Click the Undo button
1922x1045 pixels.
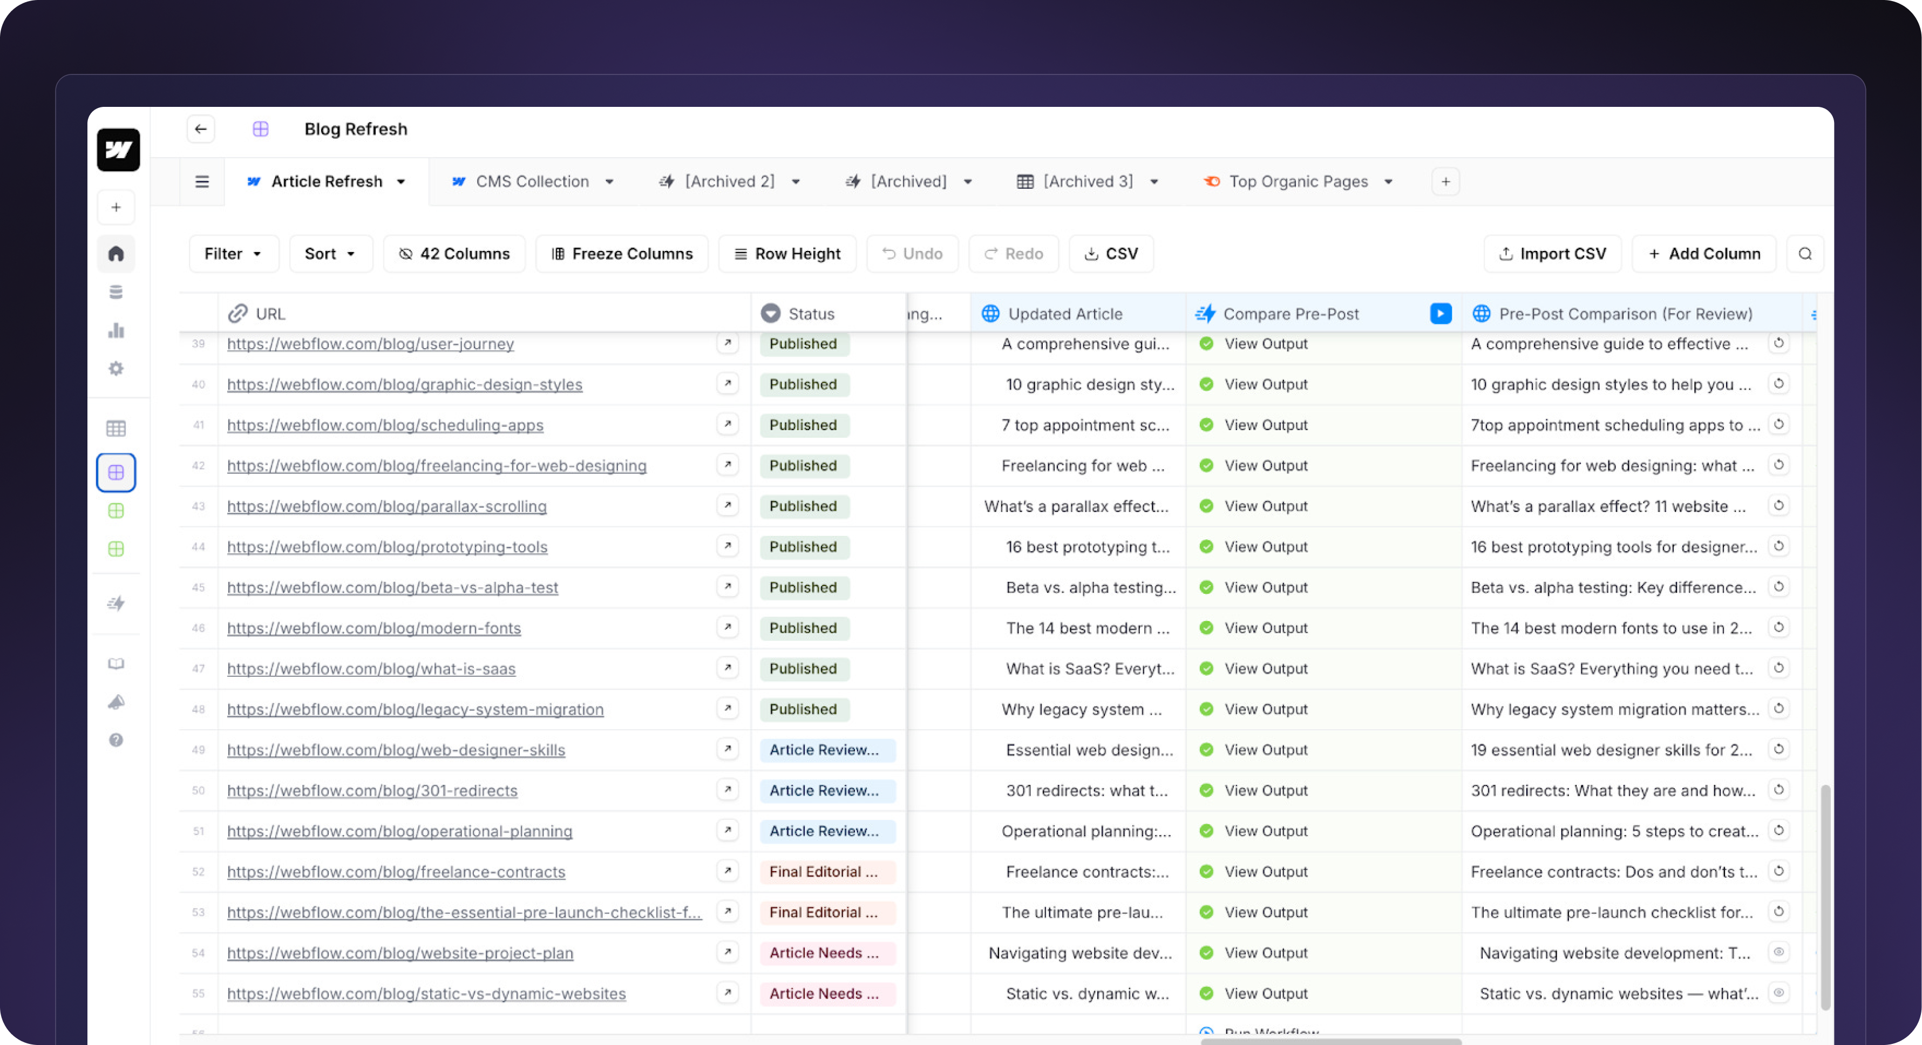pos(912,254)
